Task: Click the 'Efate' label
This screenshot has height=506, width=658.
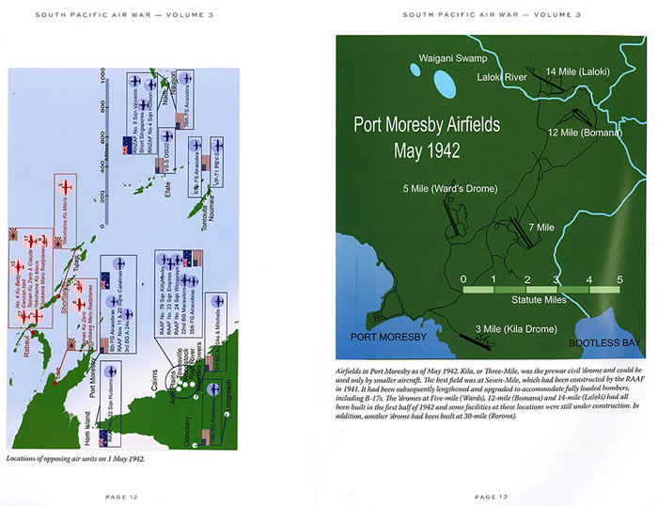Action: [167, 190]
